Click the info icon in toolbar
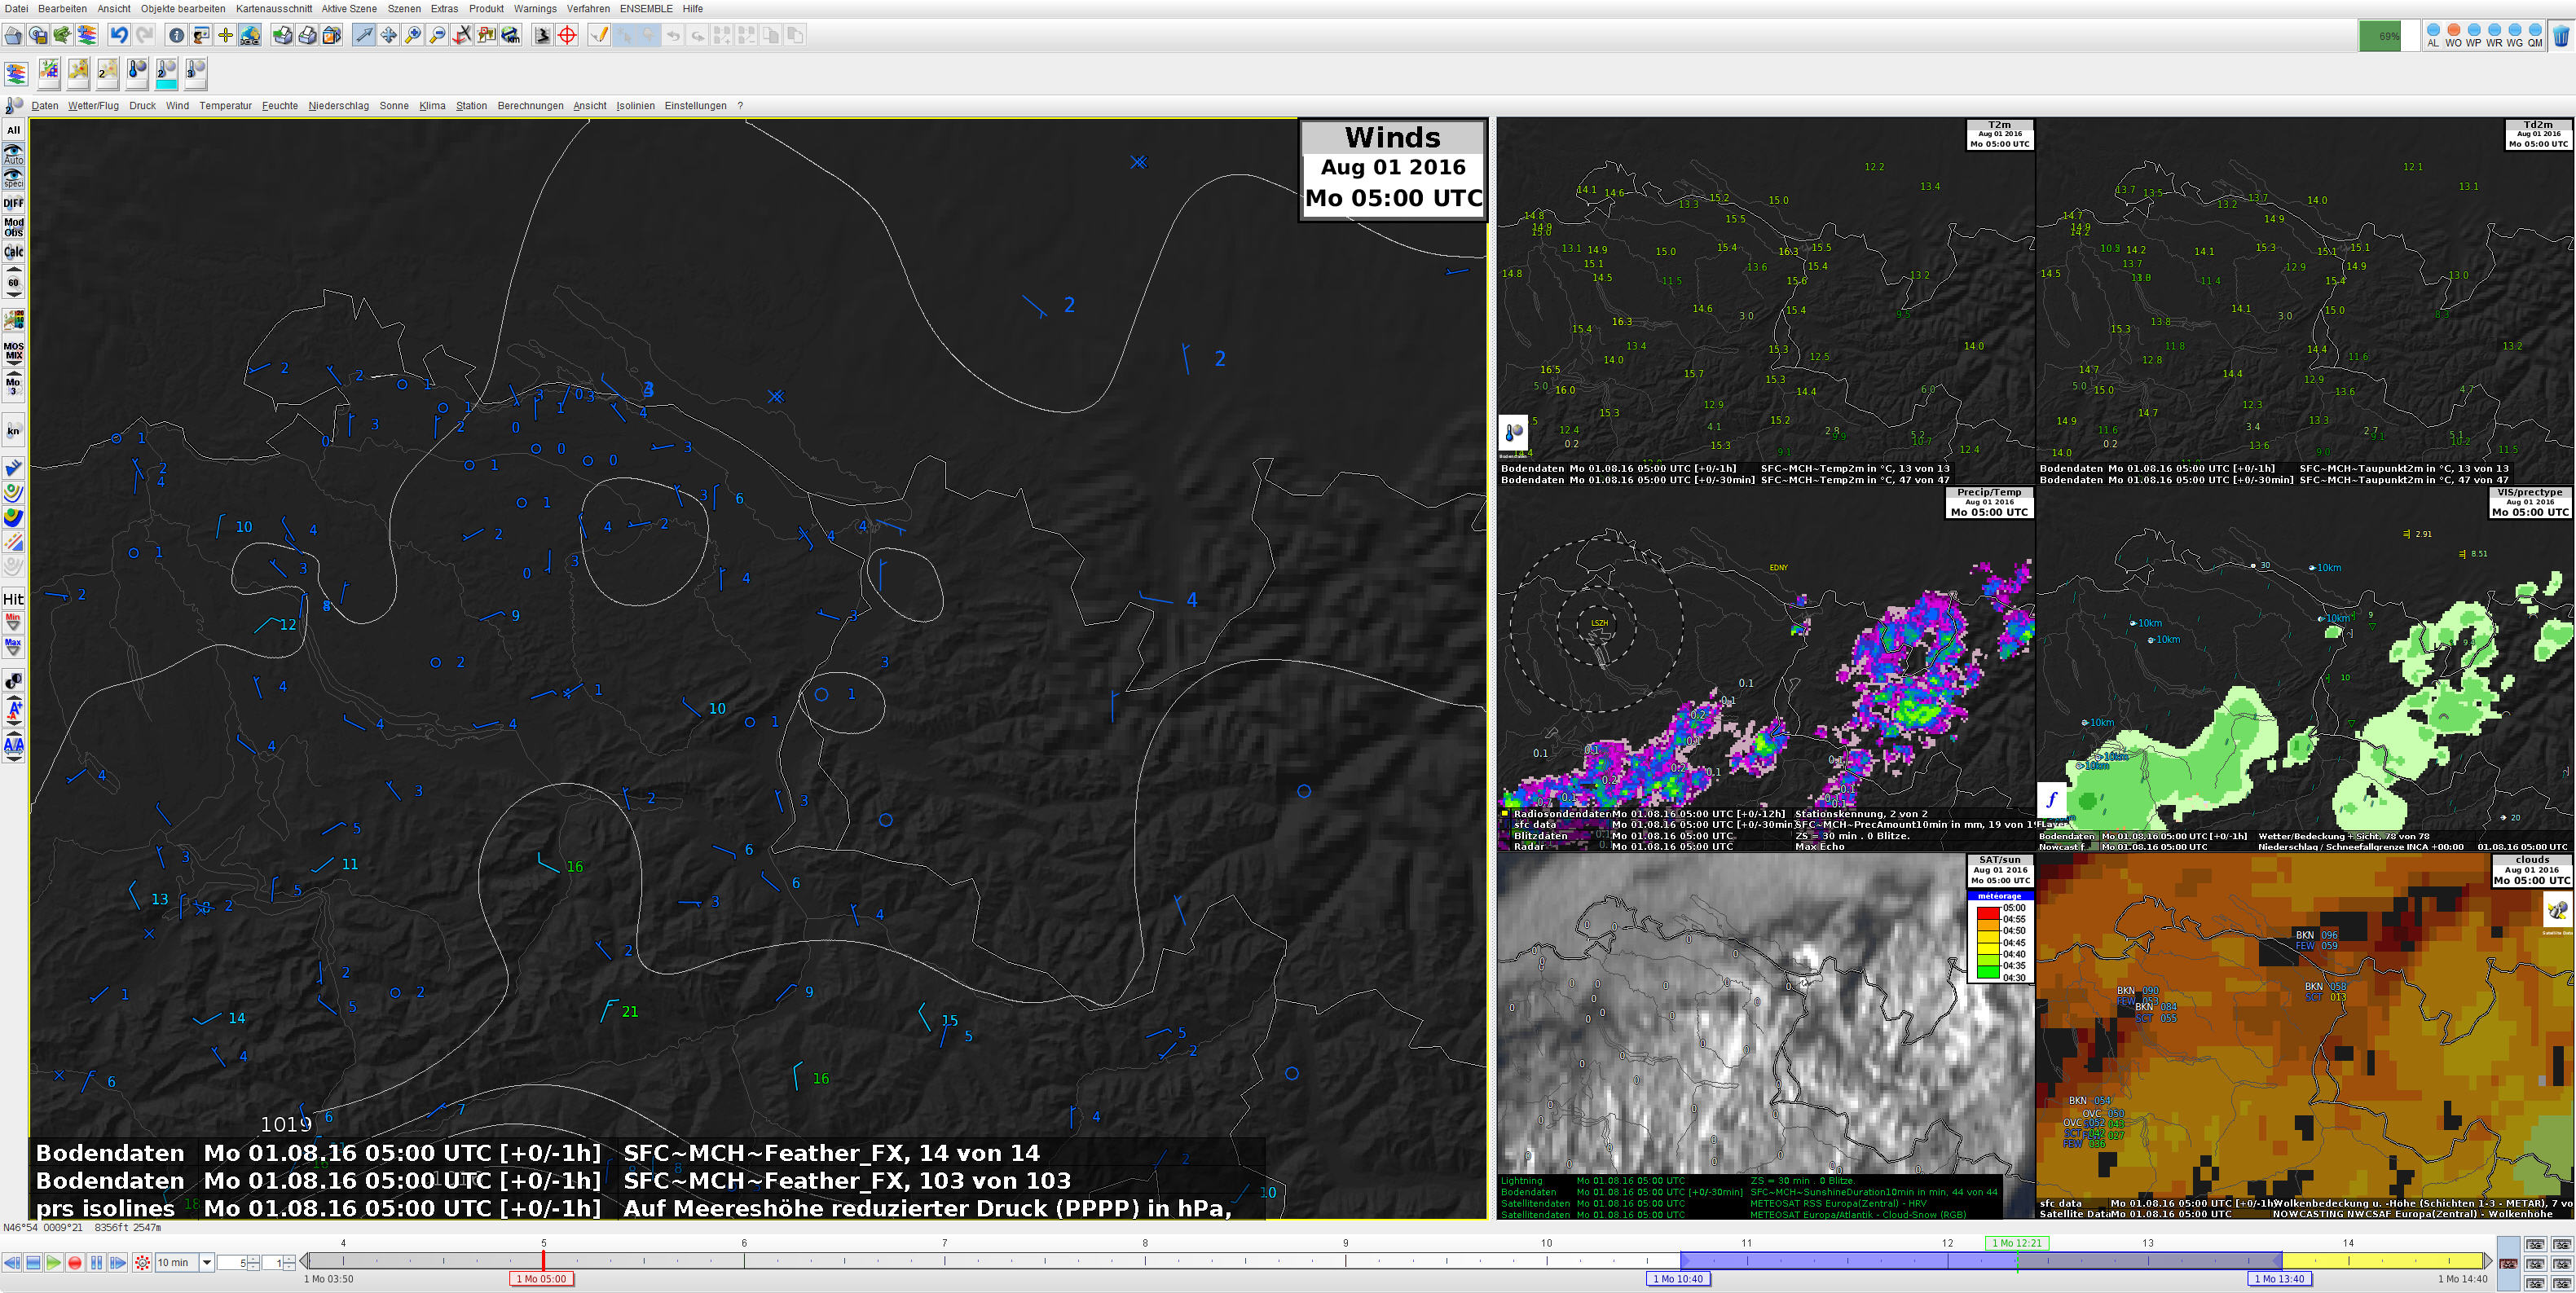This screenshot has width=2576, height=1293. point(176,36)
